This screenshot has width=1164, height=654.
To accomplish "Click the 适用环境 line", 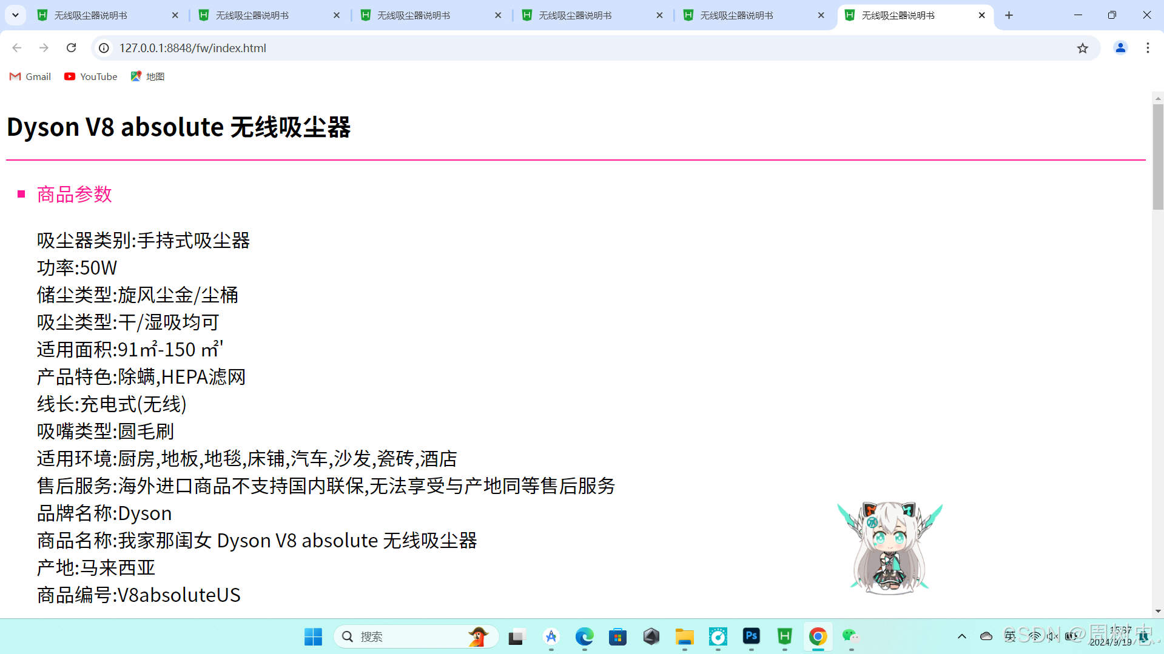I will [247, 459].
